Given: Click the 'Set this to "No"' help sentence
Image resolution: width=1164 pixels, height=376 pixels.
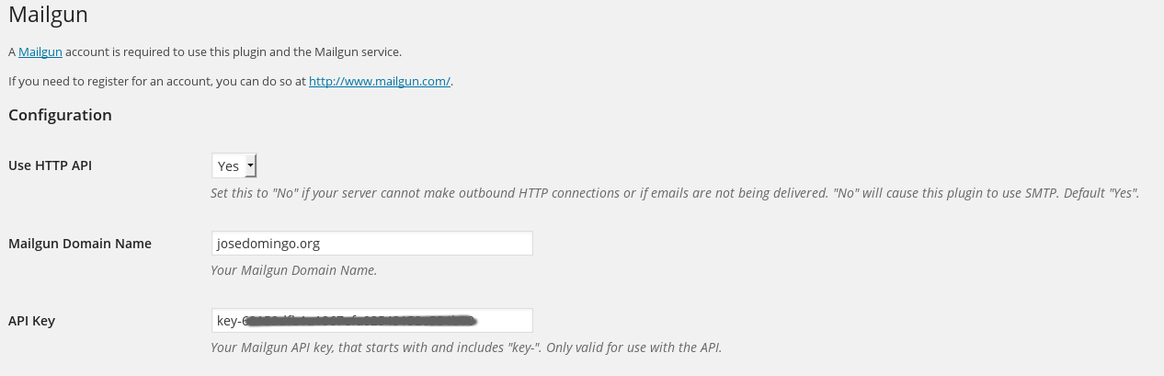Looking at the screenshot, I should (x=414, y=193).
